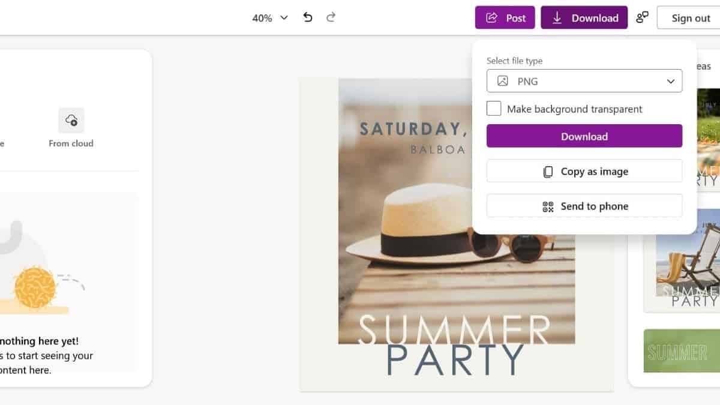Select the SUMMER text on canvas

454,329
